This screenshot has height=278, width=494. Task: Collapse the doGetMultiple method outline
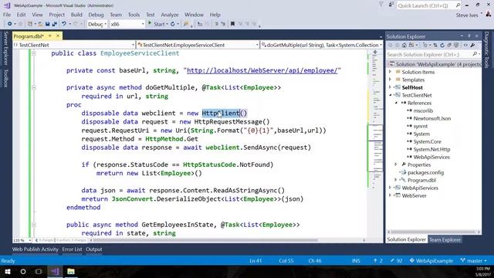(x=34, y=87)
